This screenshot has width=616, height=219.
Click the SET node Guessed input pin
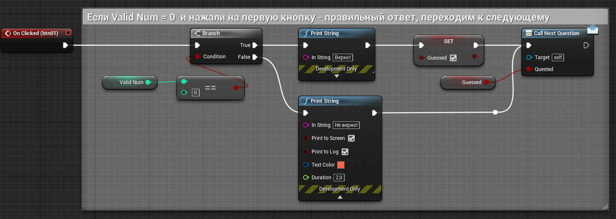pos(421,58)
